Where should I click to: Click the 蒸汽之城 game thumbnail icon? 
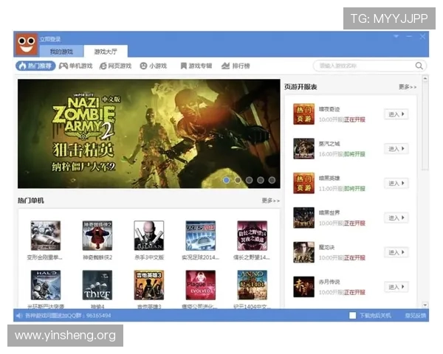[303, 148]
